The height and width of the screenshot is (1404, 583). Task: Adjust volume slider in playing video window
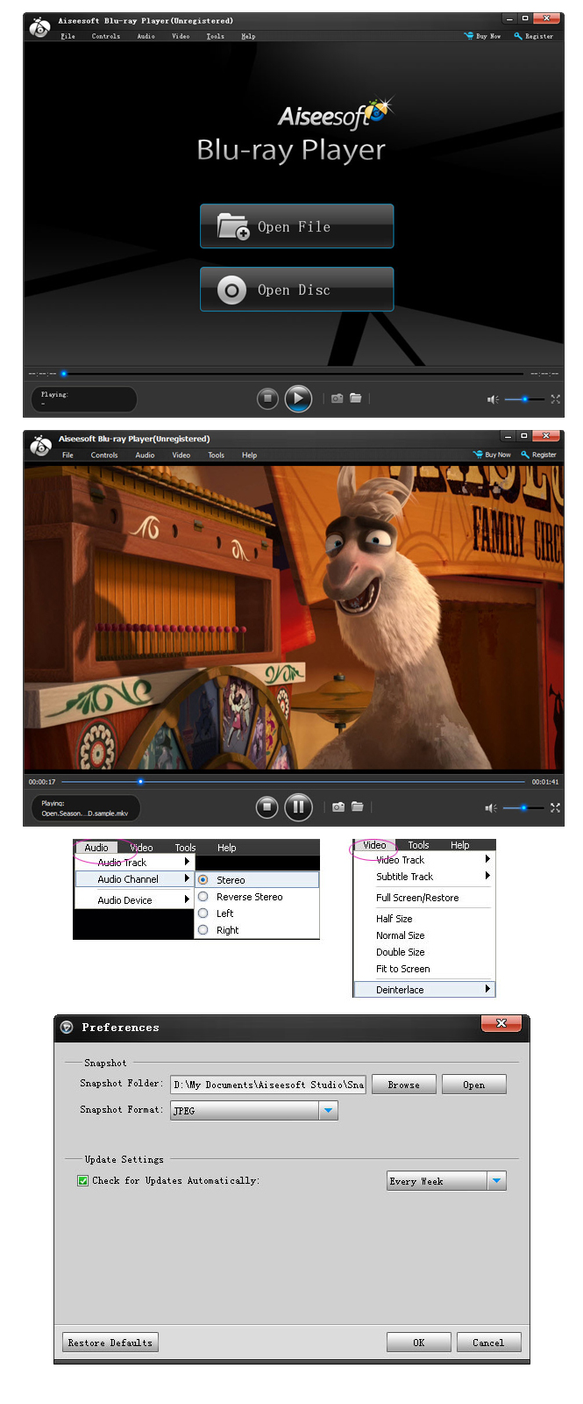tap(523, 807)
